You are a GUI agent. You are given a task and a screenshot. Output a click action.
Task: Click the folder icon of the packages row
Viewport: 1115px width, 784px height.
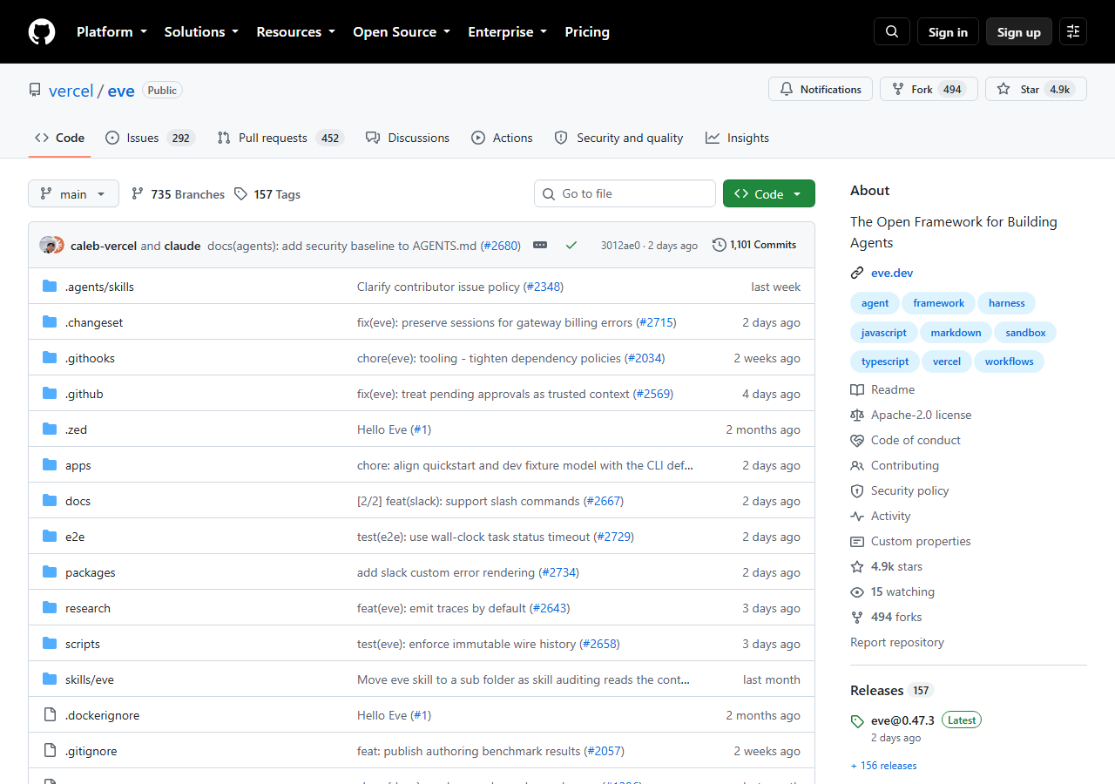pos(50,572)
